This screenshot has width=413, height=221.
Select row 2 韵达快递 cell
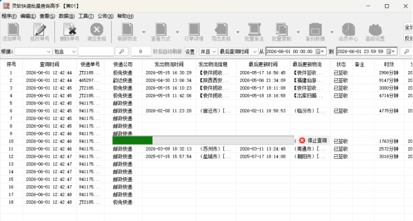123,80
